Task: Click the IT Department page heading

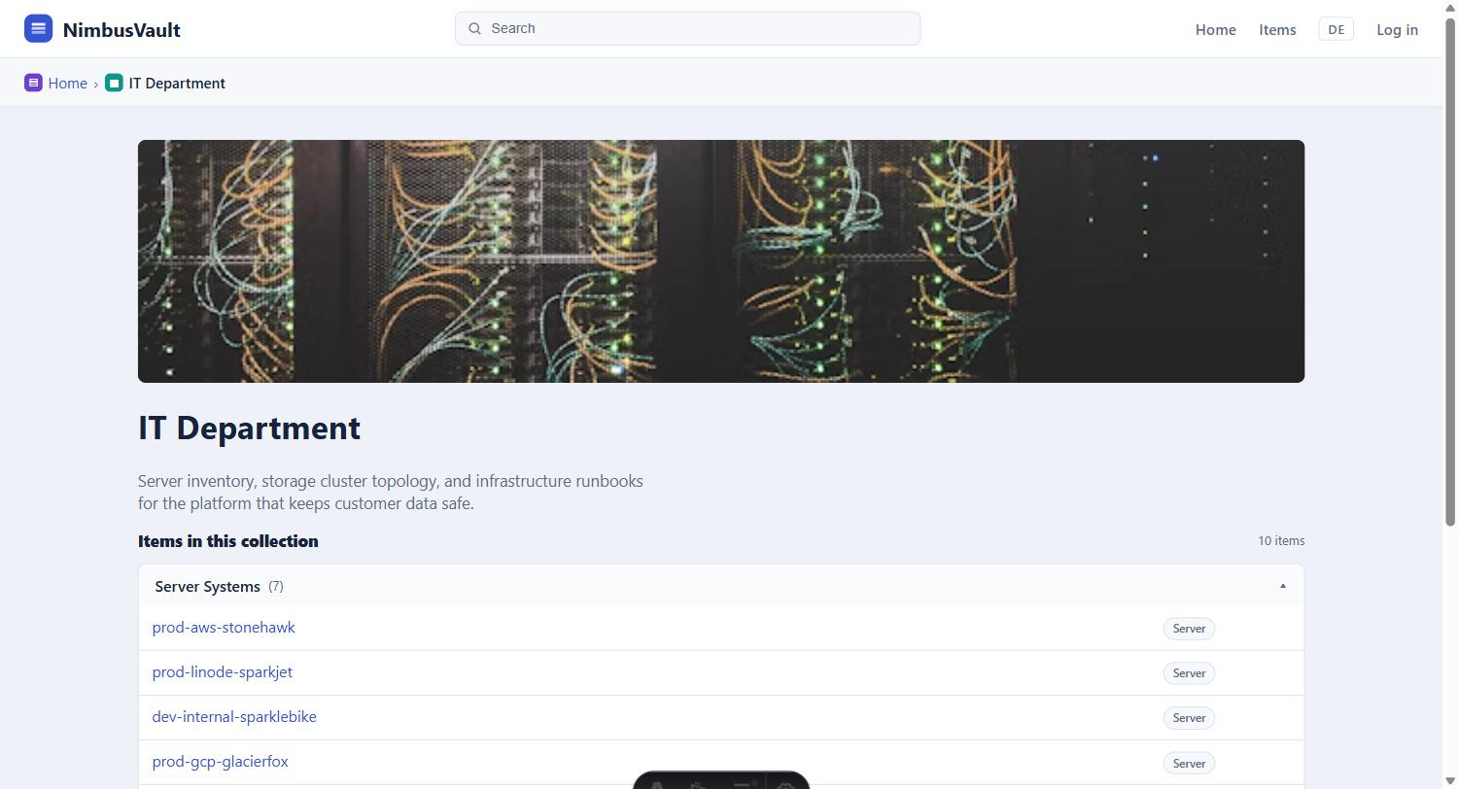Action: pos(249,428)
